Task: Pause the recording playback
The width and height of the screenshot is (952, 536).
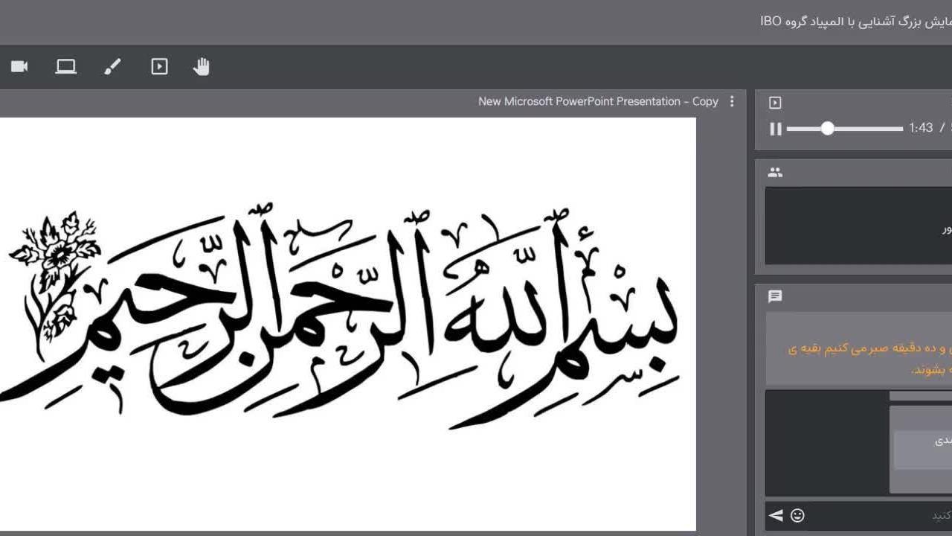Action: pos(776,129)
